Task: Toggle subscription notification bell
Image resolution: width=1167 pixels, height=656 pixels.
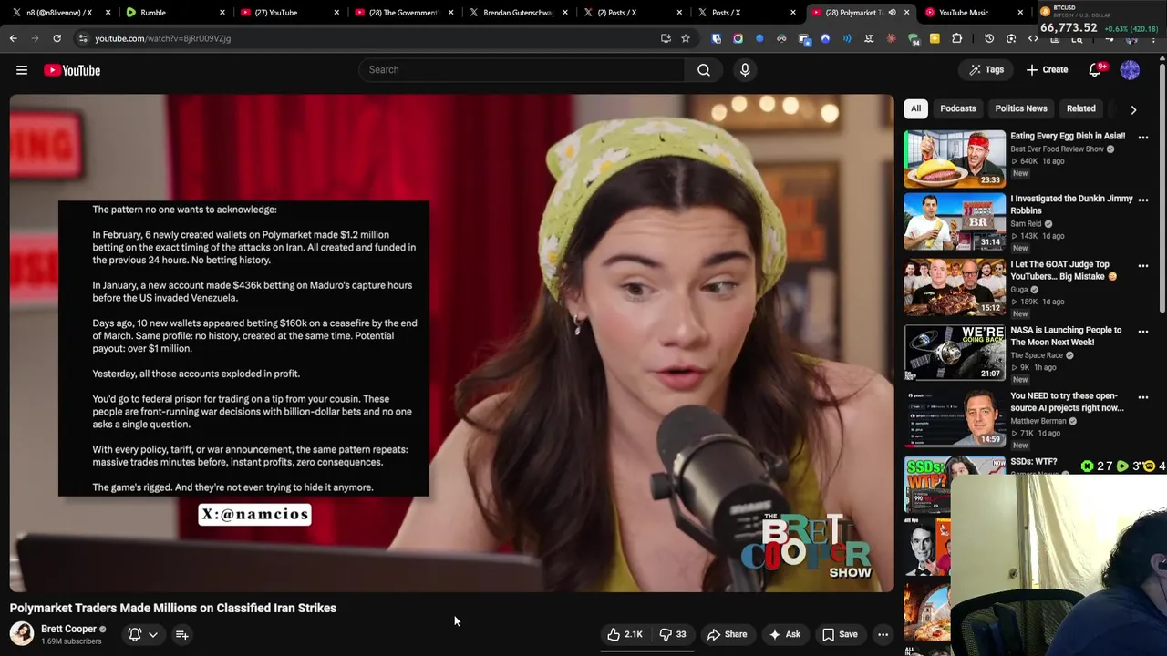Action: (x=135, y=634)
